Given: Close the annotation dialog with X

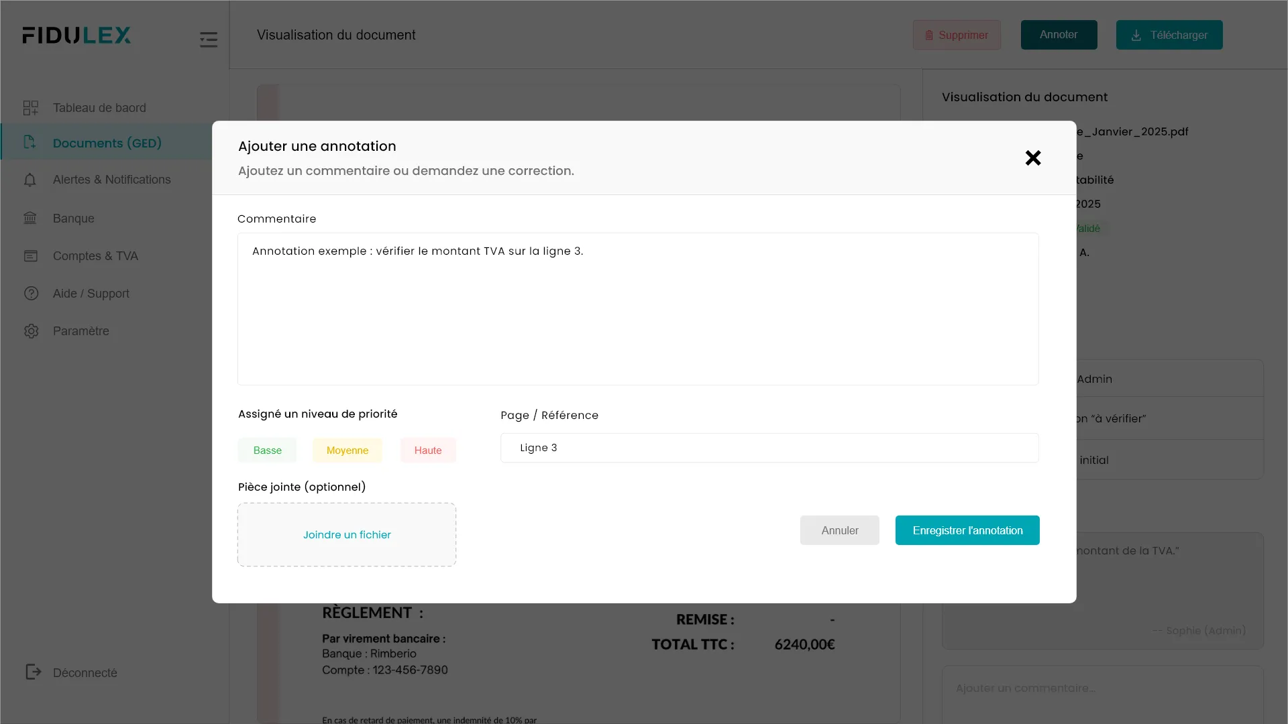Looking at the screenshot, I should pos(1033,158).
